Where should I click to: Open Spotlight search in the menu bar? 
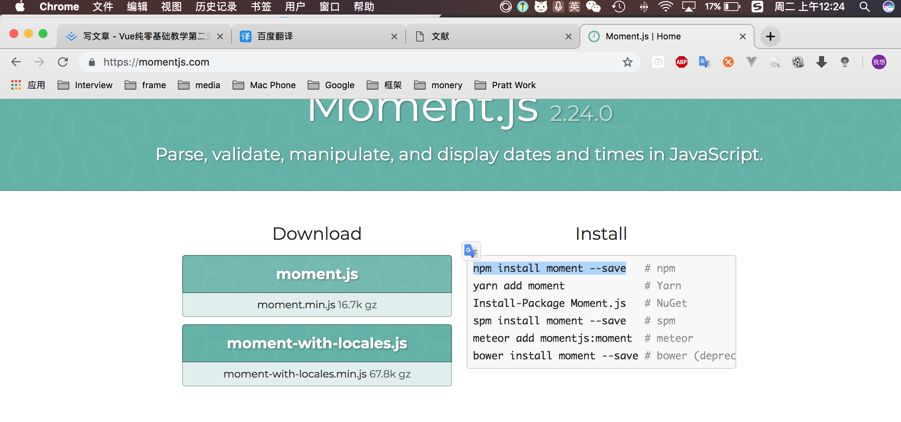[x=865, y=7]
